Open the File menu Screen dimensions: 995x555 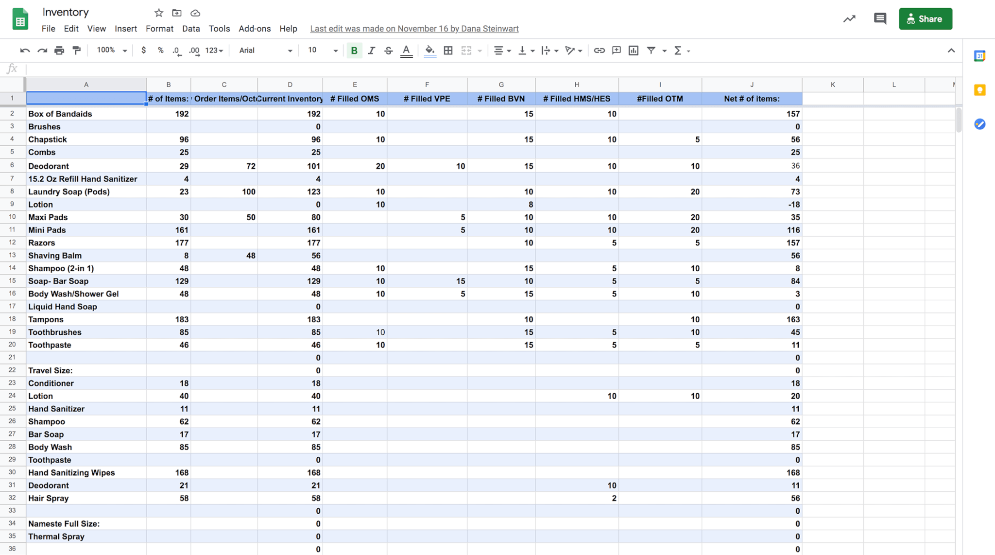click(48, 29)
